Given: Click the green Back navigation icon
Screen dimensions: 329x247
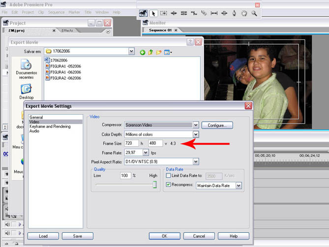Looking at the screenshot, I should (x=143, y=52).
